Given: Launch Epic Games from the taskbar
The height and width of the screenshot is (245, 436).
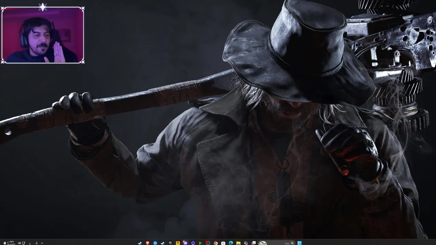Looking at the screenshot, I should [170, 243].
